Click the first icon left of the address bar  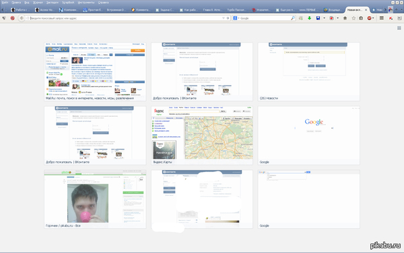(4, 18)
